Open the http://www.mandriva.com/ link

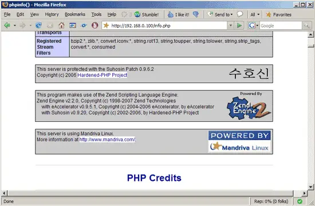[108, 140]
